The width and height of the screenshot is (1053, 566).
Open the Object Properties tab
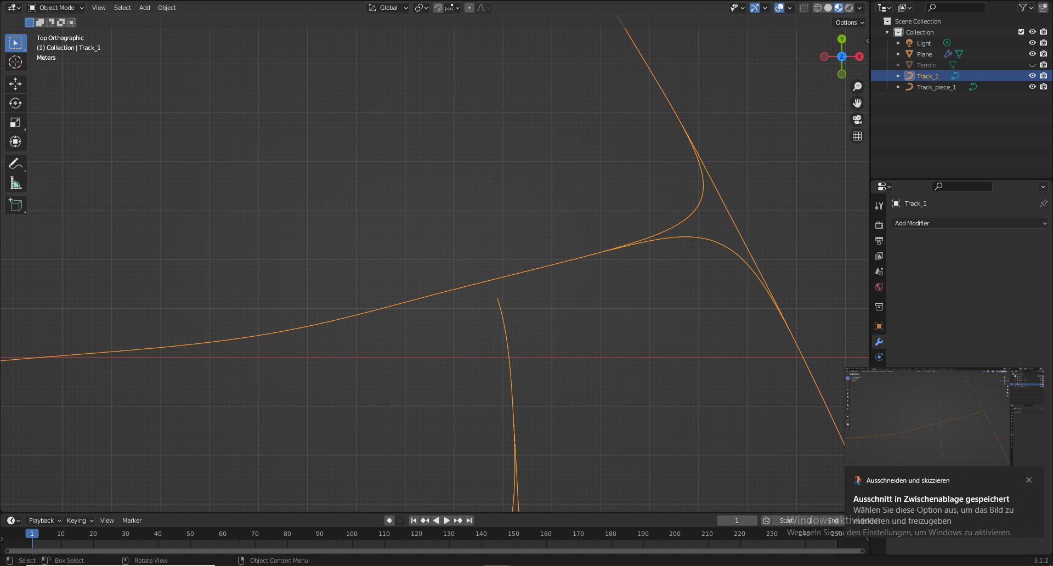pos(879,326)
